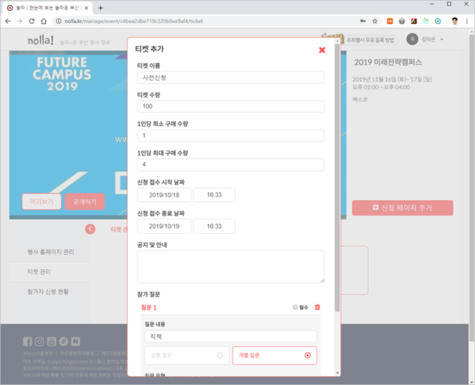Open a new browser tab
Viewport: 475px width, 385px height.
101,8
